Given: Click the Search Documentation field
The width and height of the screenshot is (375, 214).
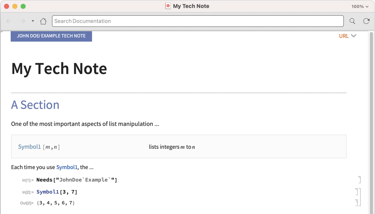Looking at the screenshot, I should [197, 21].
